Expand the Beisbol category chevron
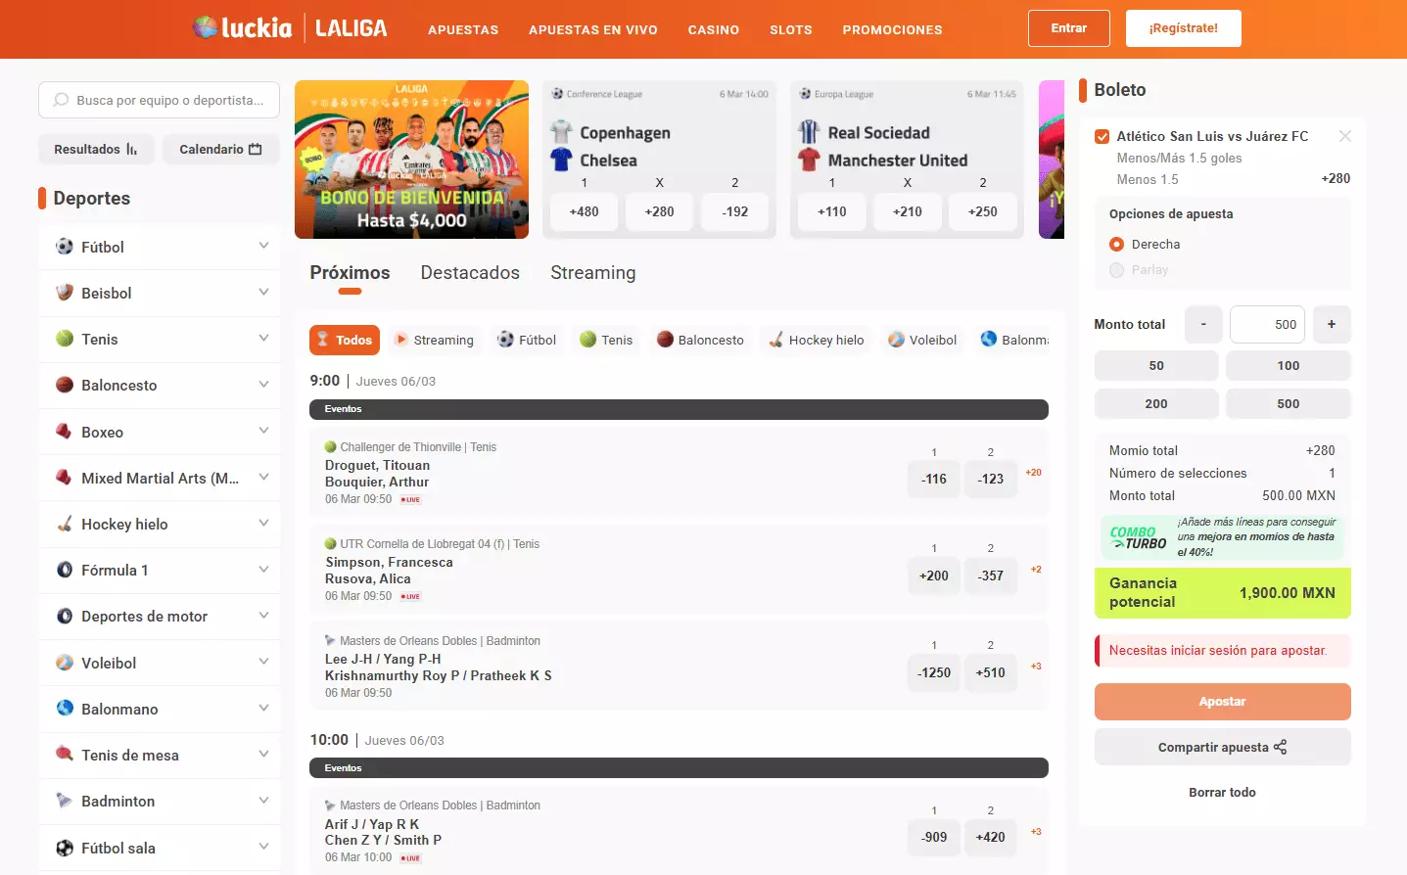Image resolution: width=1407 pixels, height=875 pixels. click(263, 292)
